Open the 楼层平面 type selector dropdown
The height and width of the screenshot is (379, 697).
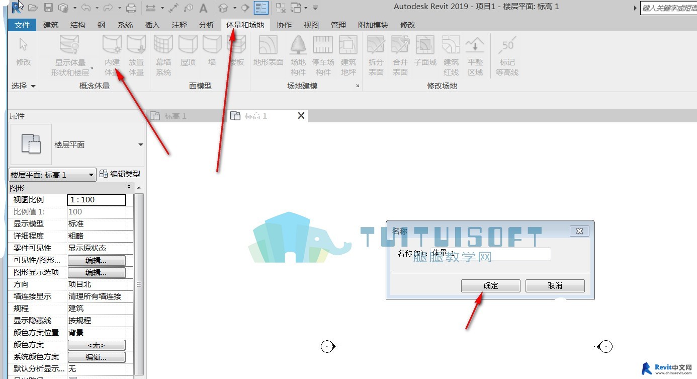tap(141, 145)
